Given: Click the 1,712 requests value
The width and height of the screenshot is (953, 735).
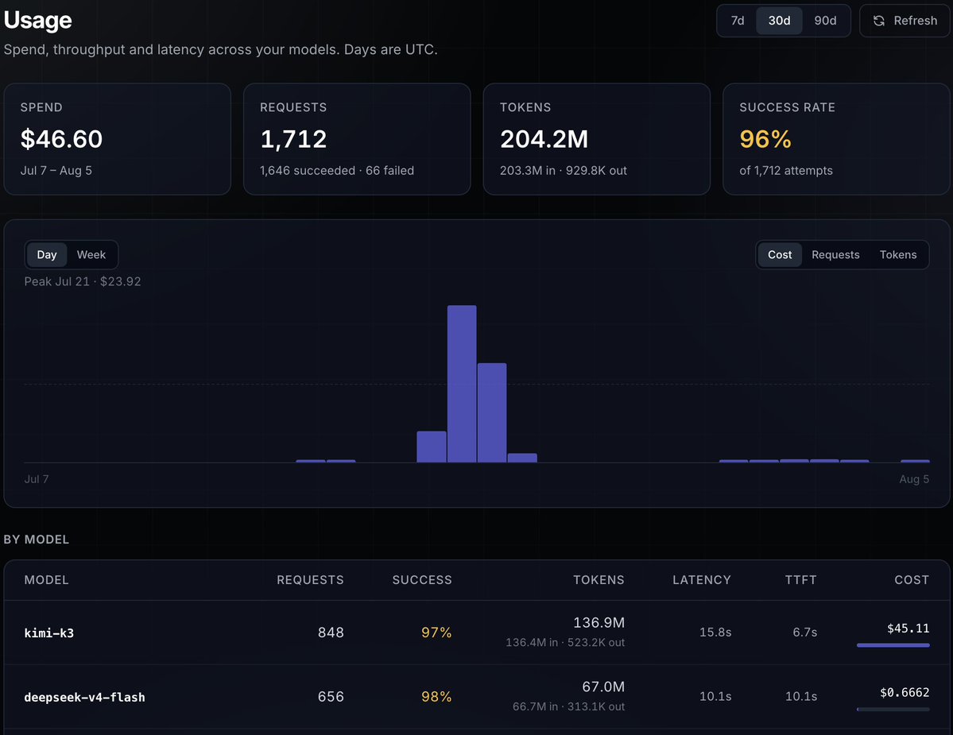Looking at the screenshot, I should tap(293, 139).
